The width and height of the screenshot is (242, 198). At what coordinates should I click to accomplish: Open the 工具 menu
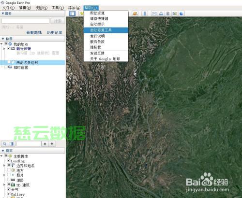[58, 8]
